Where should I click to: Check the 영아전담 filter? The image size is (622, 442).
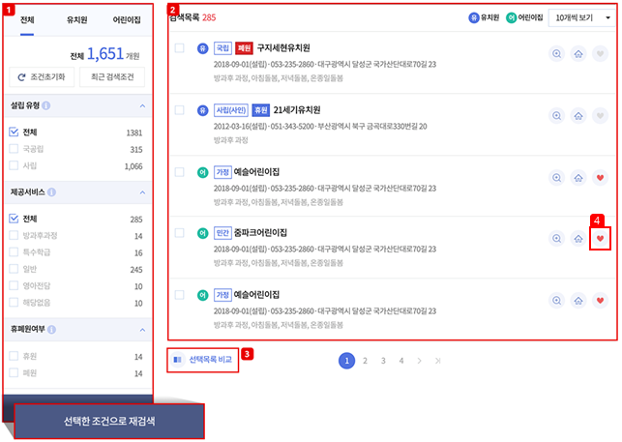click(14, 285)
